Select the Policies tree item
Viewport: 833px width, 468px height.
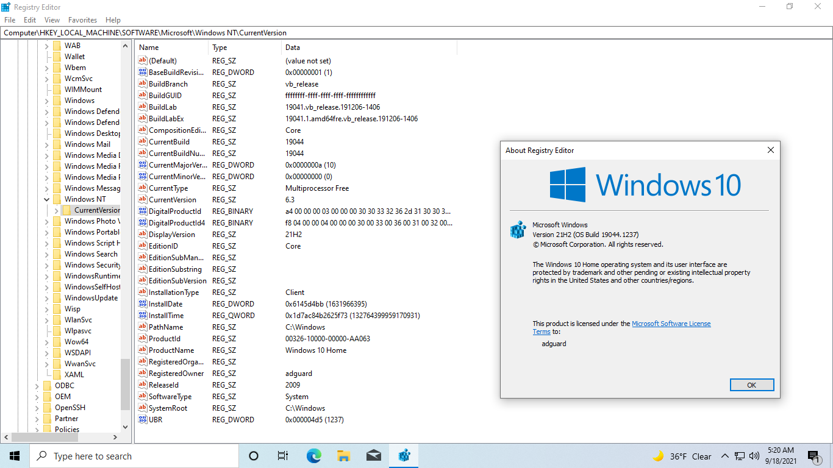pos(66,430)
